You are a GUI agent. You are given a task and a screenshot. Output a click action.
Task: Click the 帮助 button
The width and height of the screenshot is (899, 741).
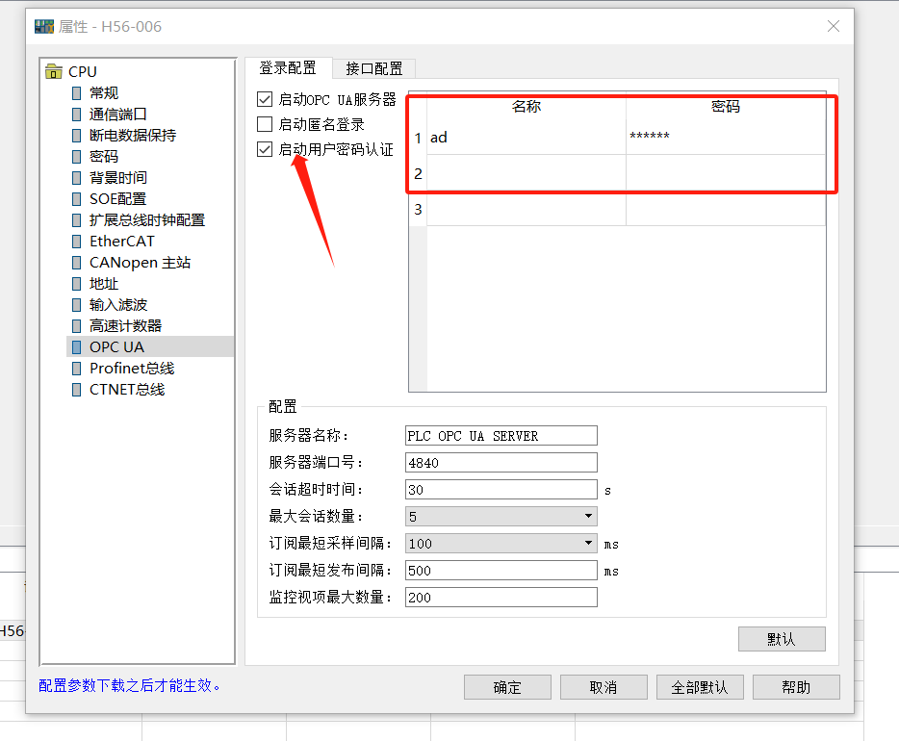(796, 687)
